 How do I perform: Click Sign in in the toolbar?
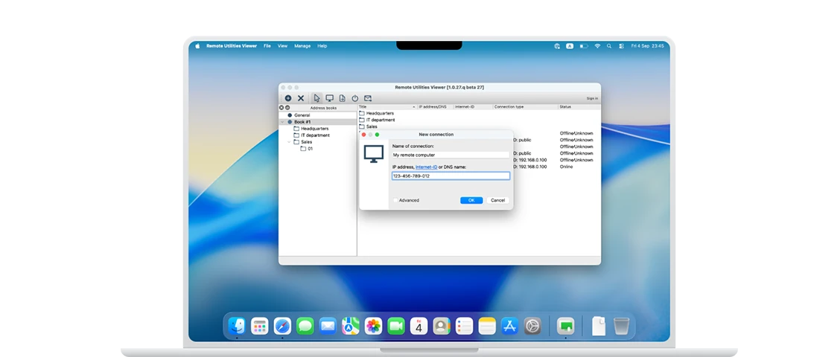(592, 98)
